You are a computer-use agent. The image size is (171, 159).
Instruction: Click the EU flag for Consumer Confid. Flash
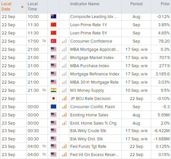click(53, 107)
